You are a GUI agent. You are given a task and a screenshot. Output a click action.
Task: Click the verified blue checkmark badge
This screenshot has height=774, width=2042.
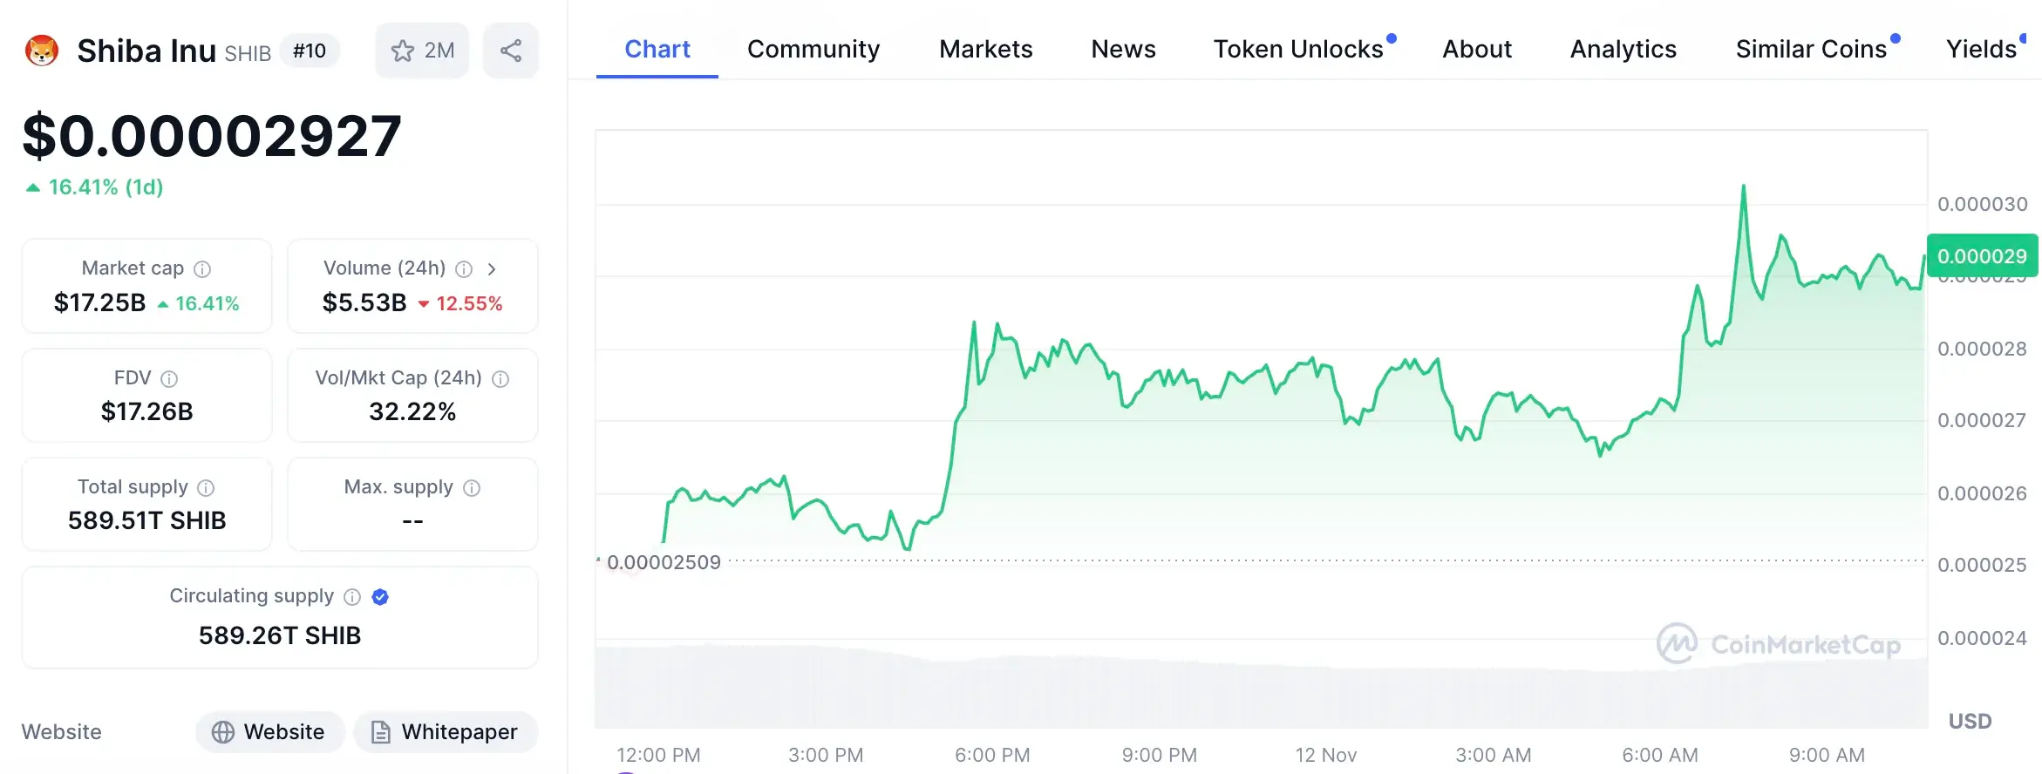tap(380, 597)
